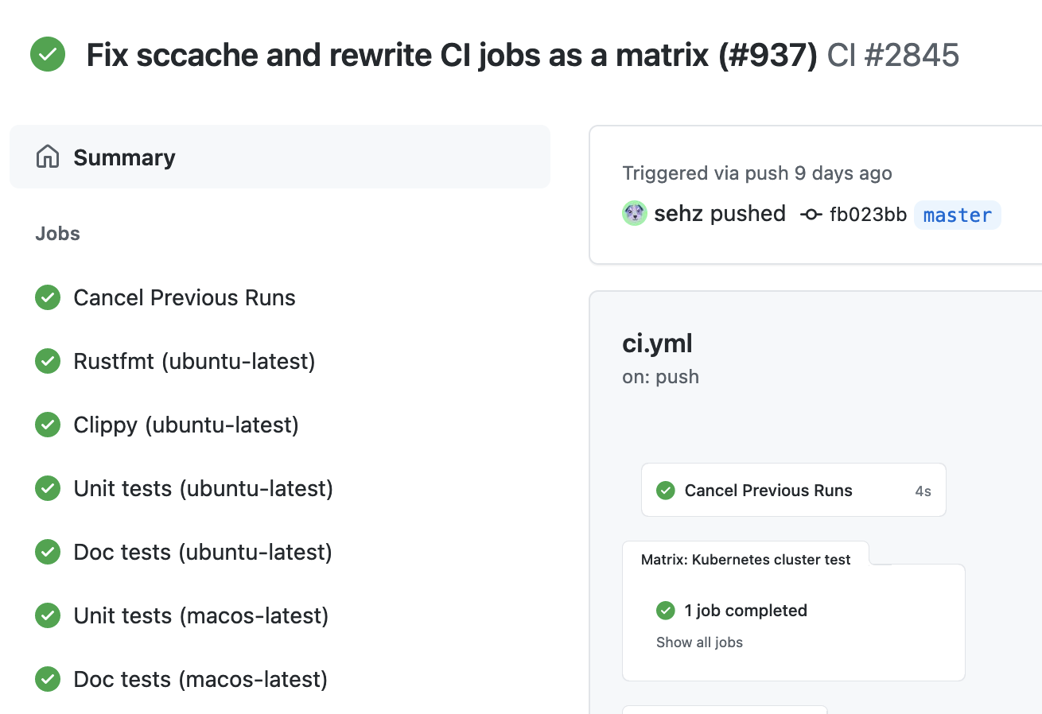Click the success icon for Rustfmt (ubuntu-latest)
Screen dimensions: 1042x714
[47, 361]
